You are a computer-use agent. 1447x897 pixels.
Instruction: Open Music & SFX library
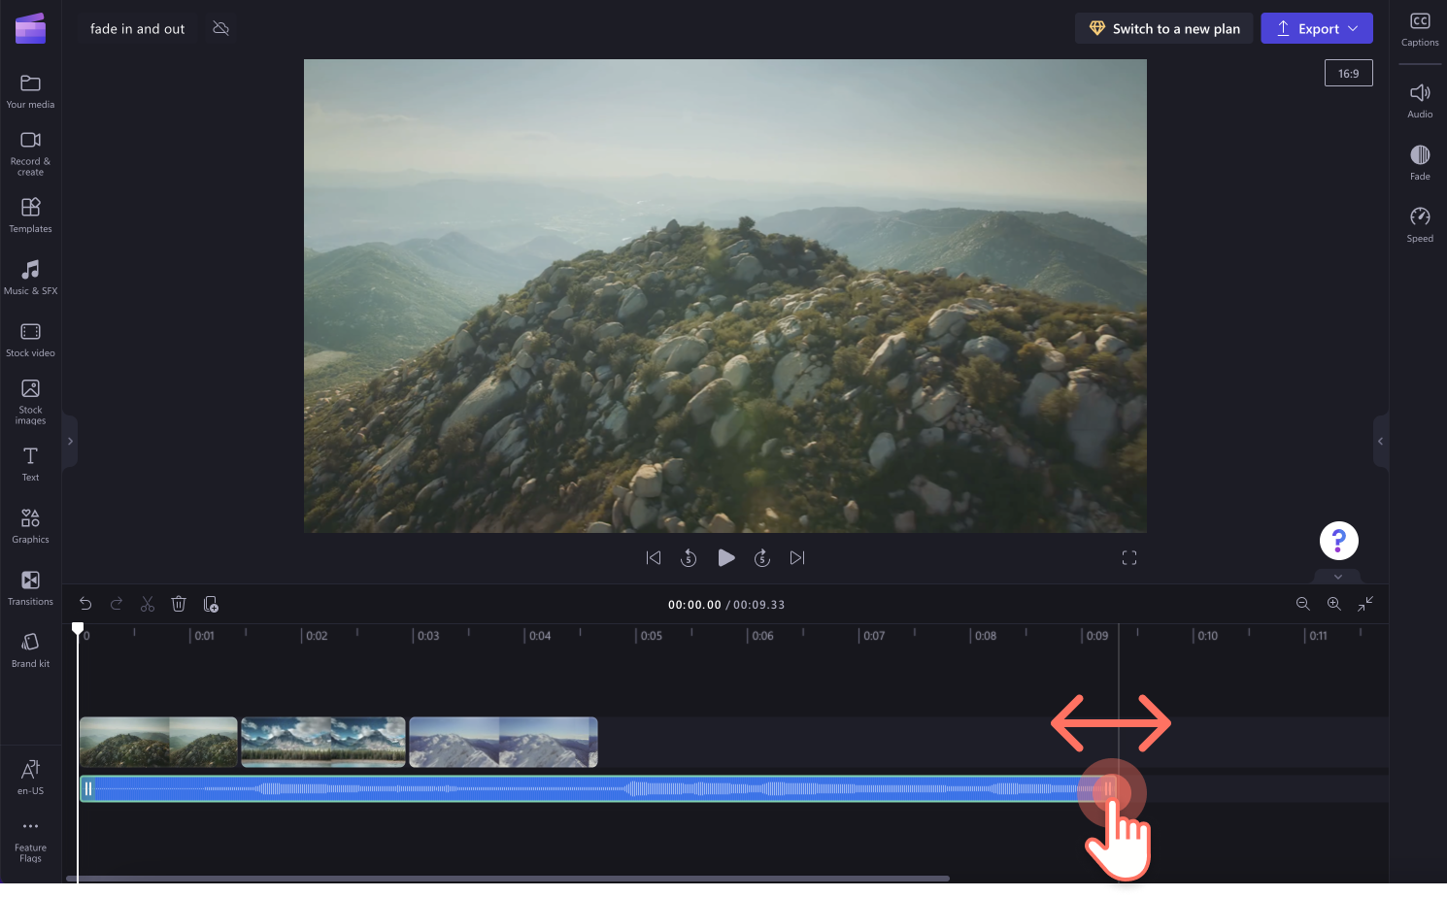pyautogui.click(x=30, y=277)
